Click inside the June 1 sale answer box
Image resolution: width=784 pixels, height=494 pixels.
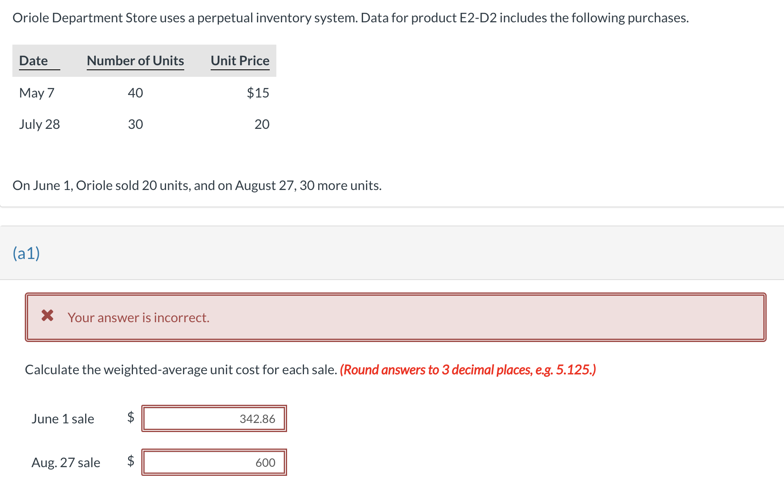[x=214, y=418]
